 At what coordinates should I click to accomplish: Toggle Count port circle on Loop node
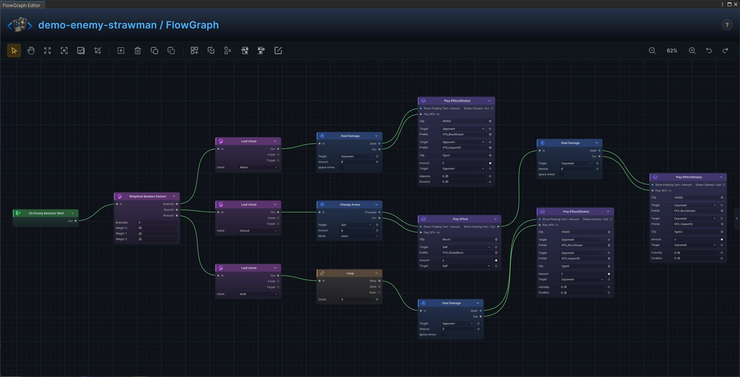click(377, 300)
